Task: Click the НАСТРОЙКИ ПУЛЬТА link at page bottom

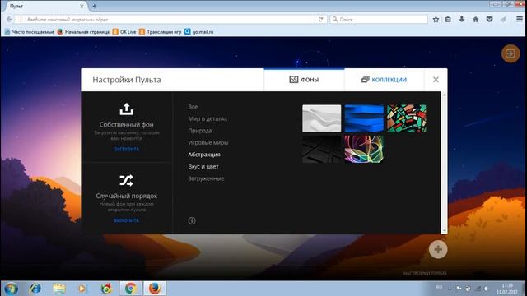Action: tap(425, 273)
